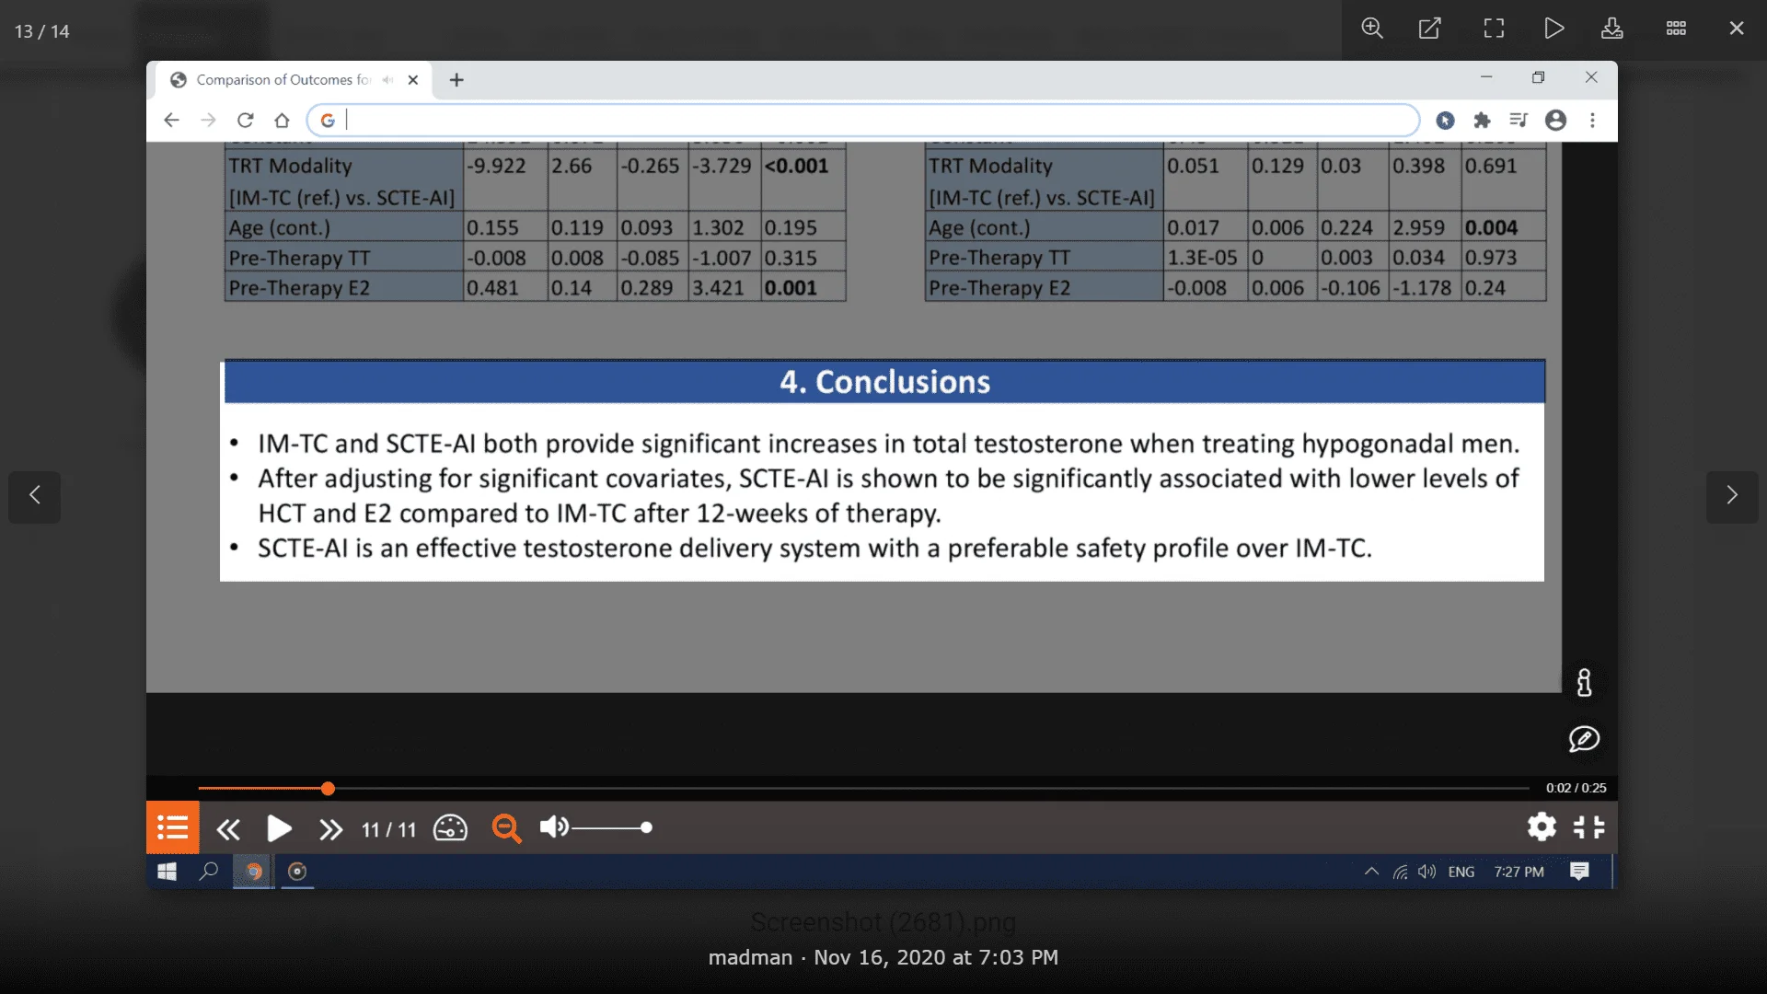Screen dimensions: 1767x994
Task: Zoom out with the orange magnifier icon
Action: click(x=506, y=828)
